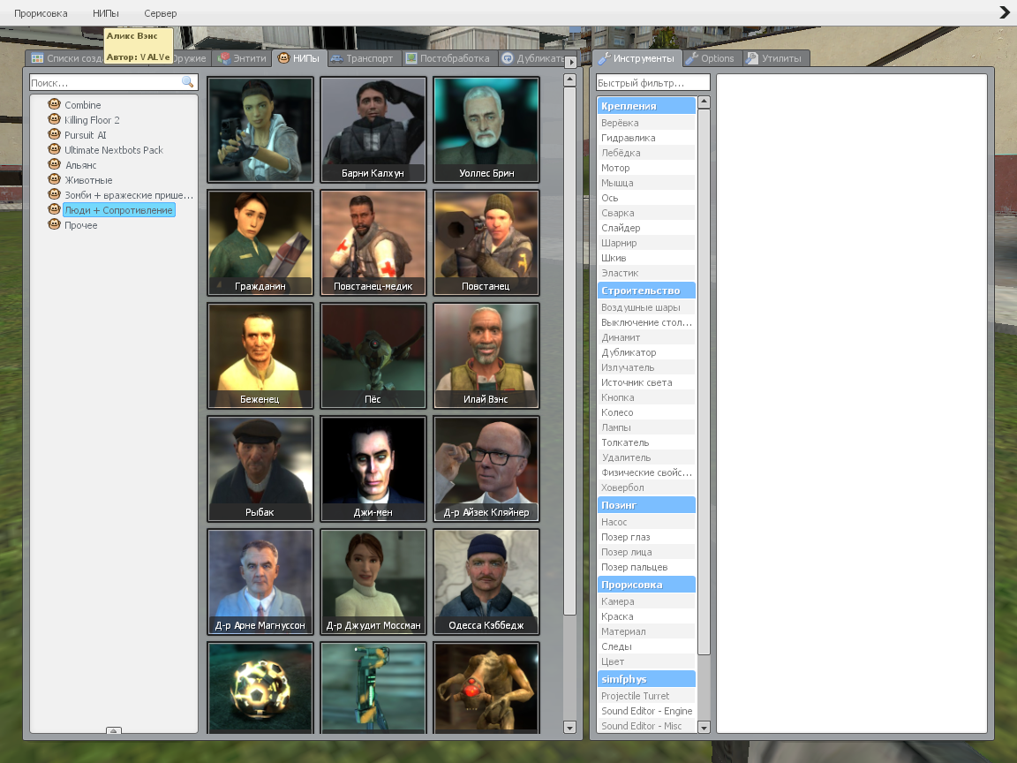This screenshot has width=1017, height=763.
Task: Choose the Илай Вэнс NPC icon
Action: [486, 355]
